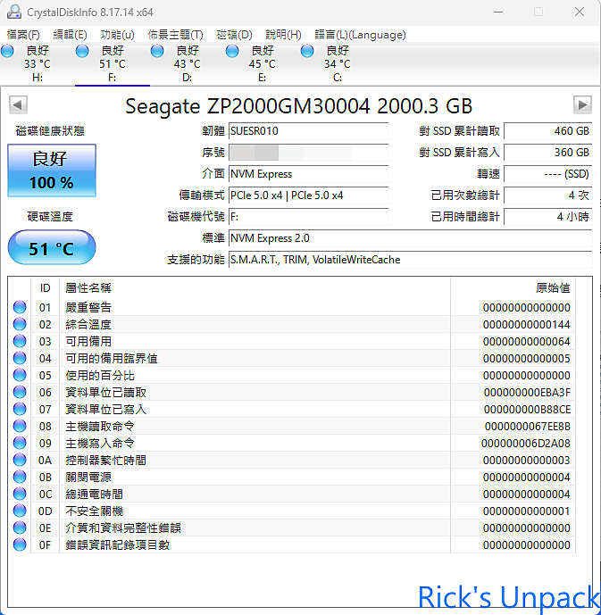
Task: Open the 佈景主題(T) menu
Action: click(x=175, y=35)
